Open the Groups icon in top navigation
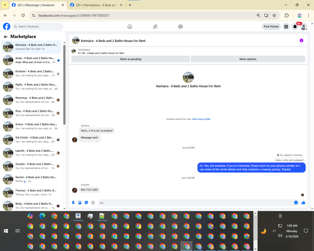Screen dimensions: 314x251 [180, 26]
